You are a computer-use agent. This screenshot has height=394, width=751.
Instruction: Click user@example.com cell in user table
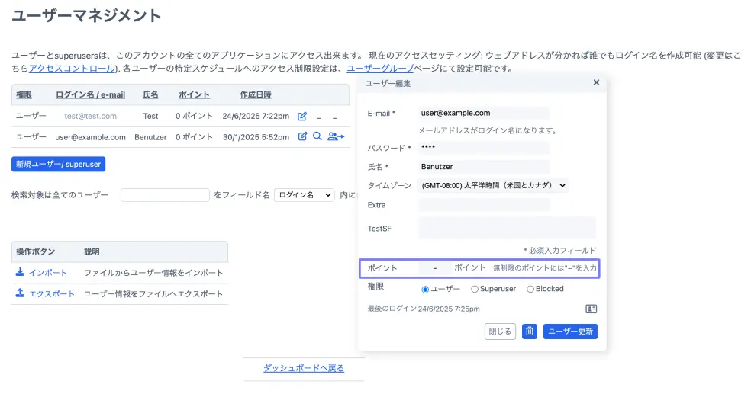point(91,137)
